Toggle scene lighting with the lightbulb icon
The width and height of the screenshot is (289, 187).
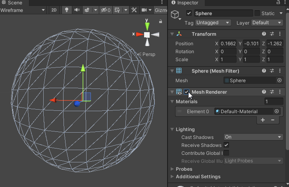tap(67, 10)
